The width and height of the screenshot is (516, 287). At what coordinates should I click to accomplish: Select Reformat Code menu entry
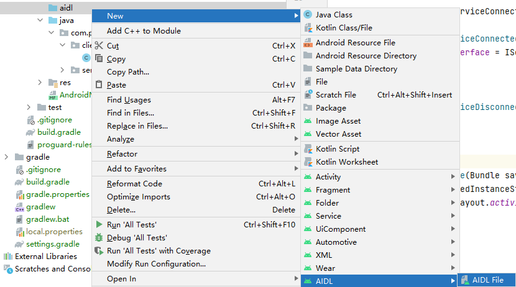(x=196, y=183)
